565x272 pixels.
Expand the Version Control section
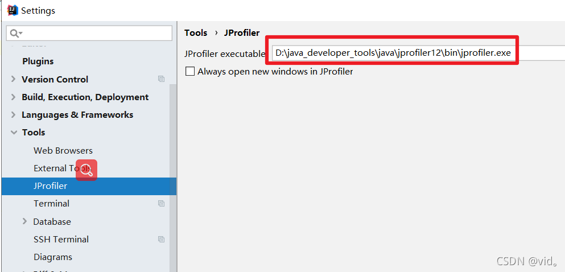click(13, 79)
